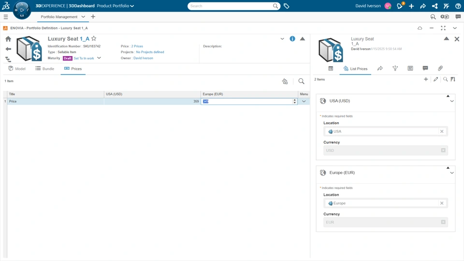
Task: Open notifications icon in top bar
Action: click(400, 6)
